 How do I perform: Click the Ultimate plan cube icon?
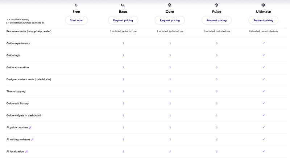pyautogui.click(x=263, y=5)
